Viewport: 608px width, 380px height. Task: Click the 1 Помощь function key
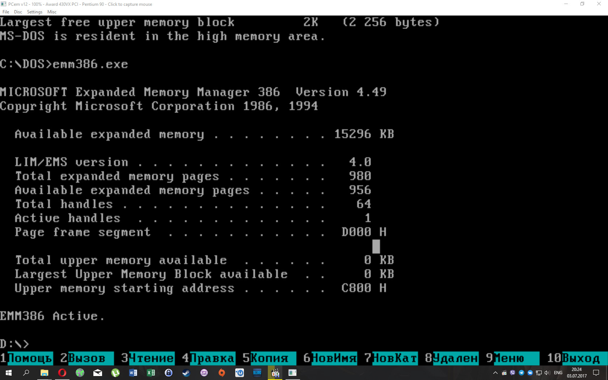coord(26,358)
